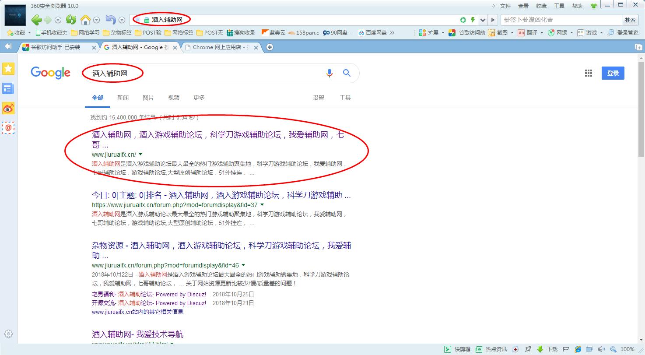The width and height of the screenshot is (645, 355).
Task: Select the 图片 results tab
Action: click(148, 98)
